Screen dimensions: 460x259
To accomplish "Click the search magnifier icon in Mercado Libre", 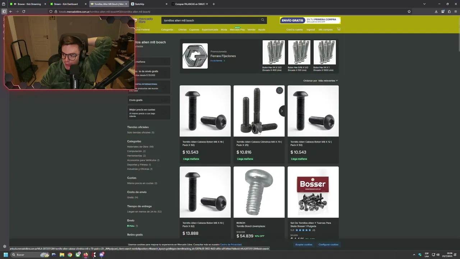I will click(263, 20).
